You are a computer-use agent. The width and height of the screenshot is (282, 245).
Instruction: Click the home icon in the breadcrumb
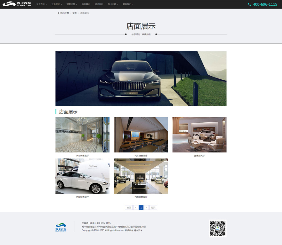[58, 13]
